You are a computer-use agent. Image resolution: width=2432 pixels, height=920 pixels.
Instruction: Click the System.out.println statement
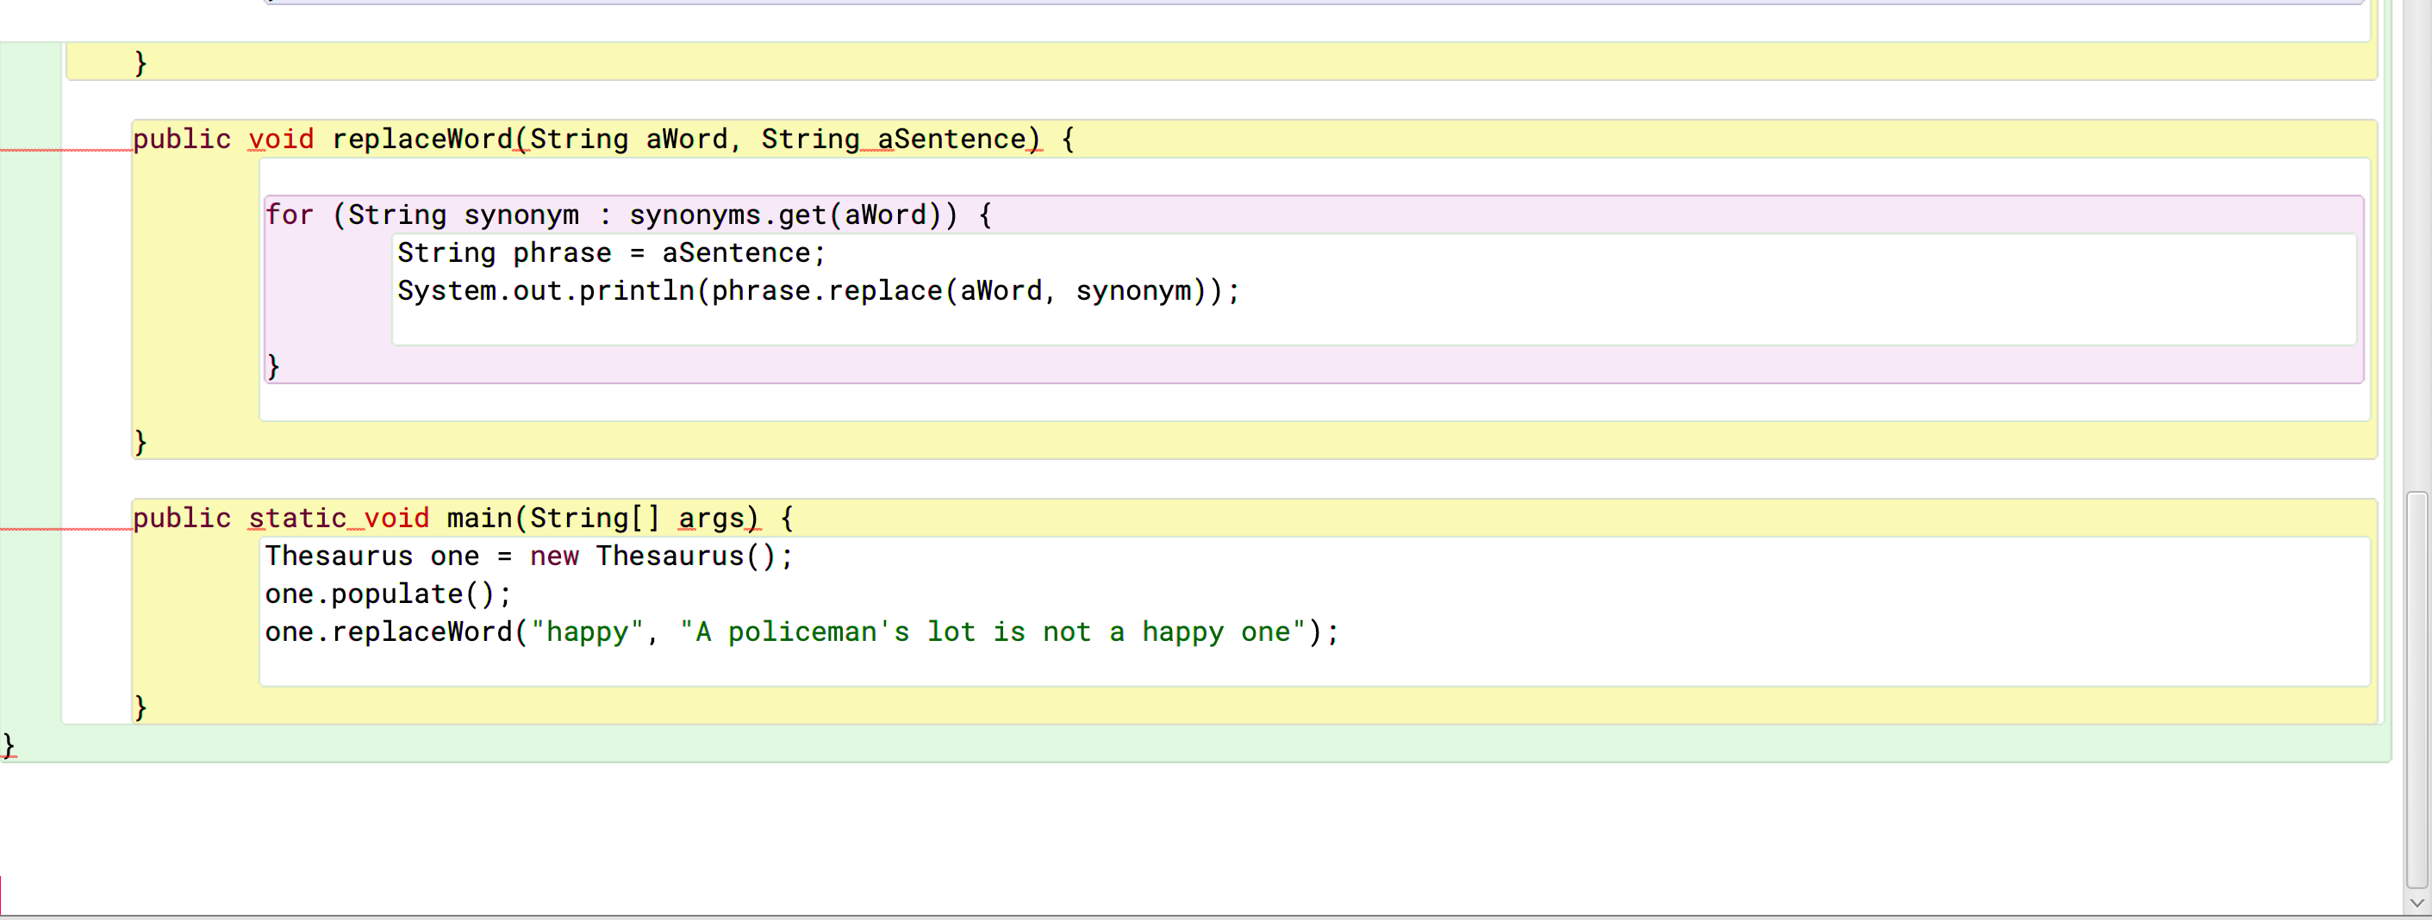coord(818,290)
